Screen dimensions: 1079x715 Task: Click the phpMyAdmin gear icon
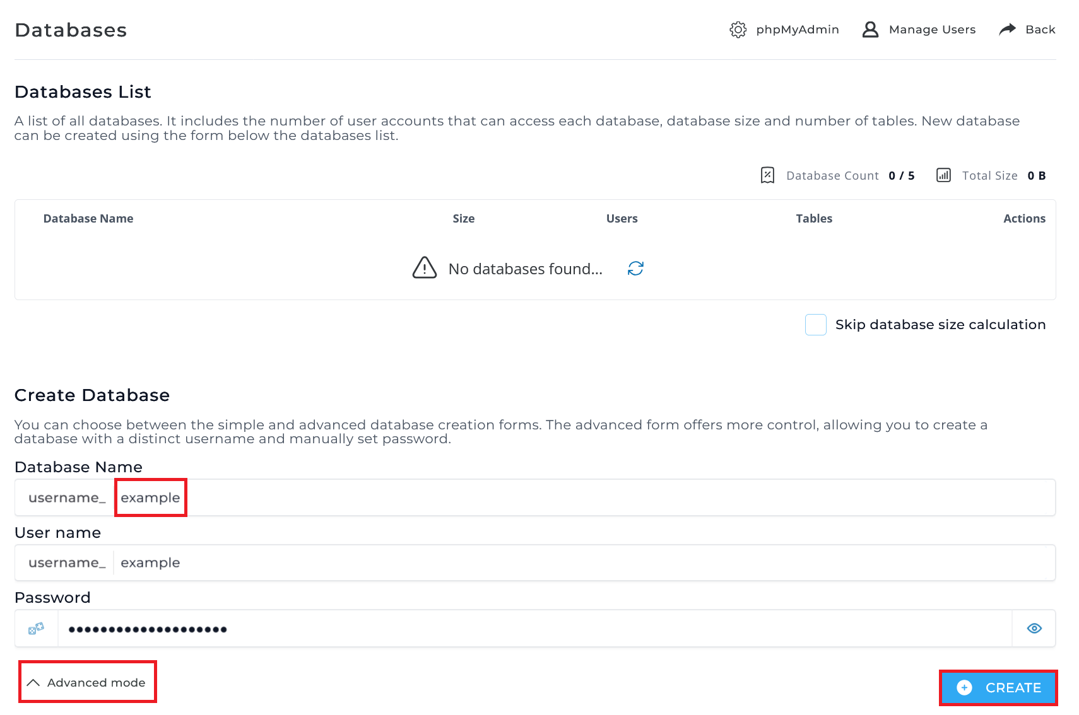tap(738, 30)
